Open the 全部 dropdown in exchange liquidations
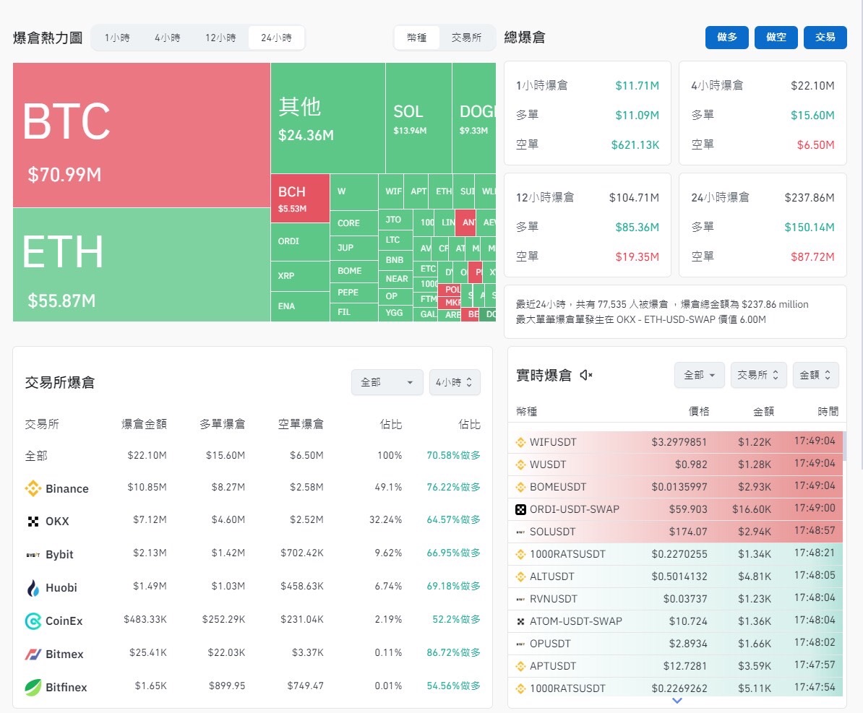This screenshot has width=863, height=713. 387,382
